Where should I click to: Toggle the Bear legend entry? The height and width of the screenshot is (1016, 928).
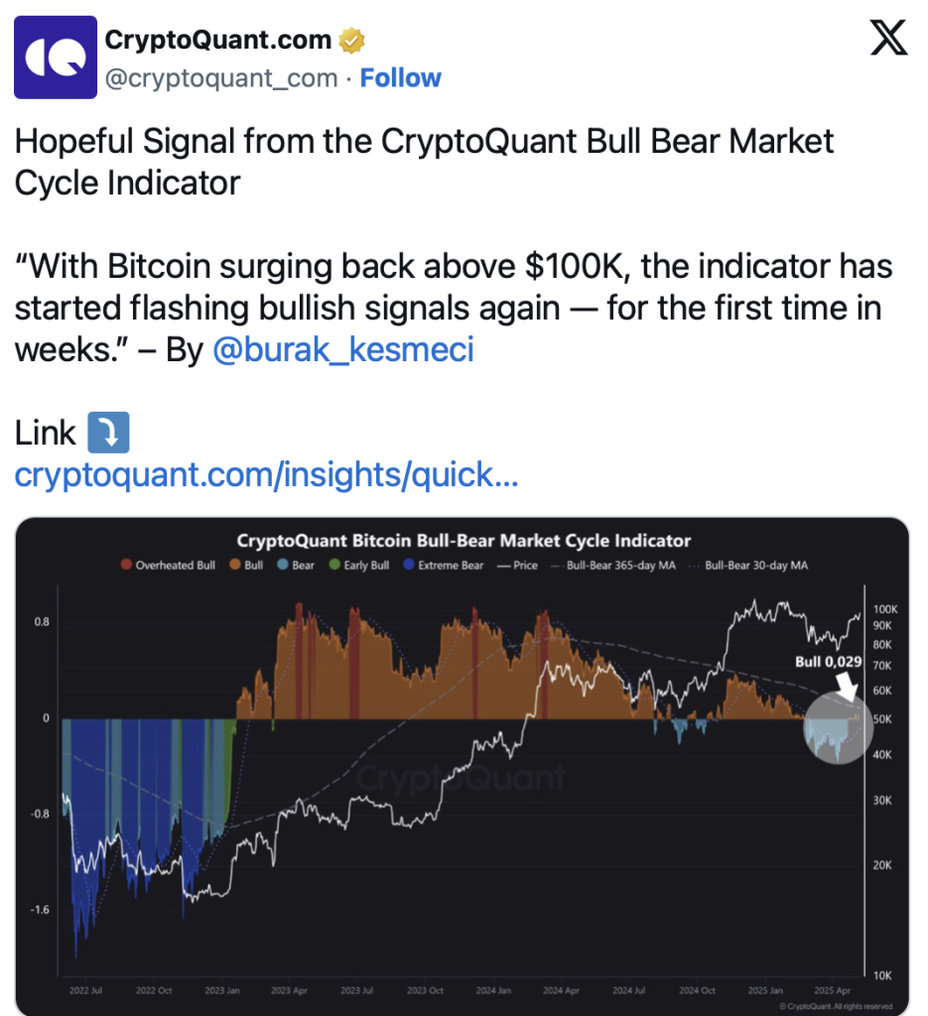coord(296,565)
